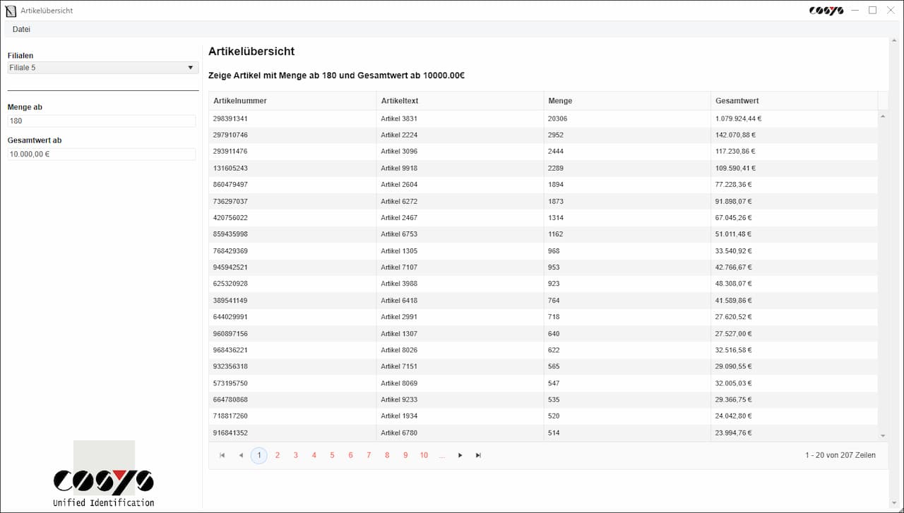Minimize the Artikelübersicht window
Image resolution: width=904 pixels, height=513 pixels.
(x=855, y=11)
